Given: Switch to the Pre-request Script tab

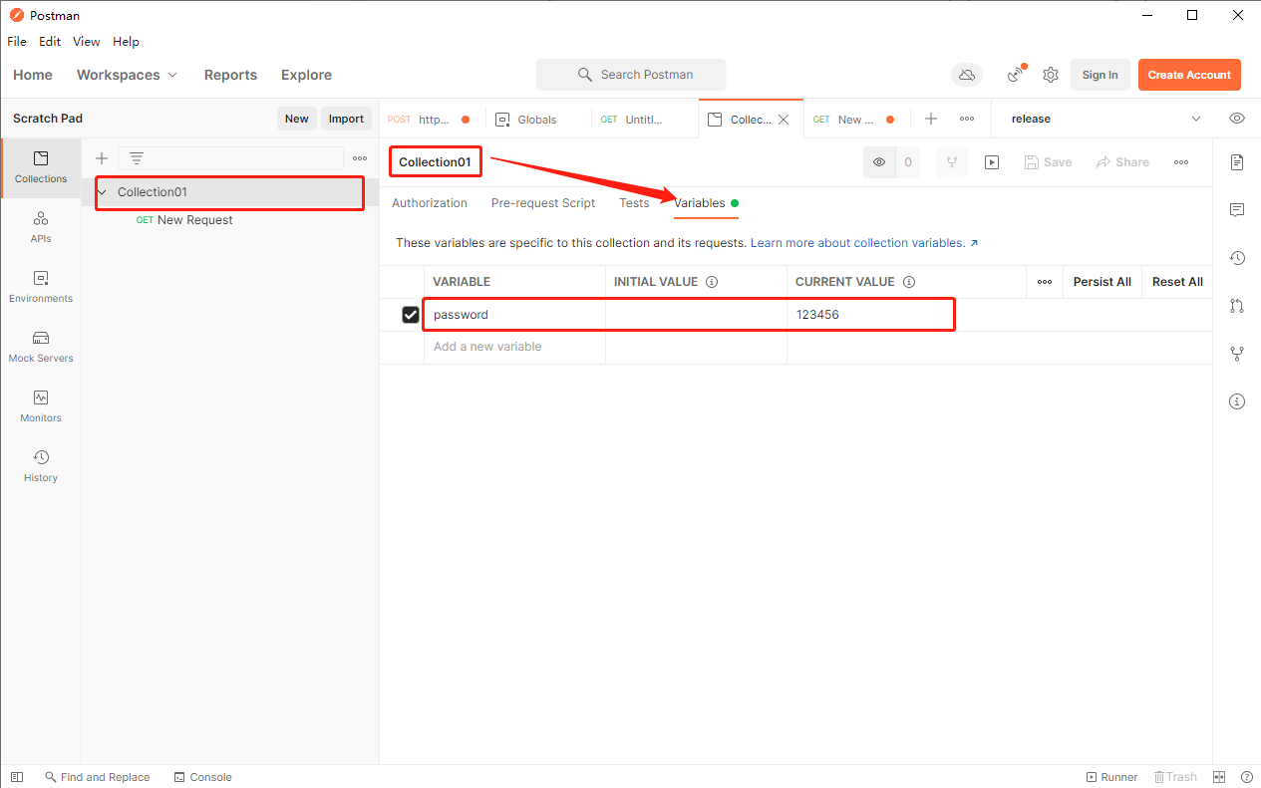Looking at the screenshot, I should coord(543,203).
